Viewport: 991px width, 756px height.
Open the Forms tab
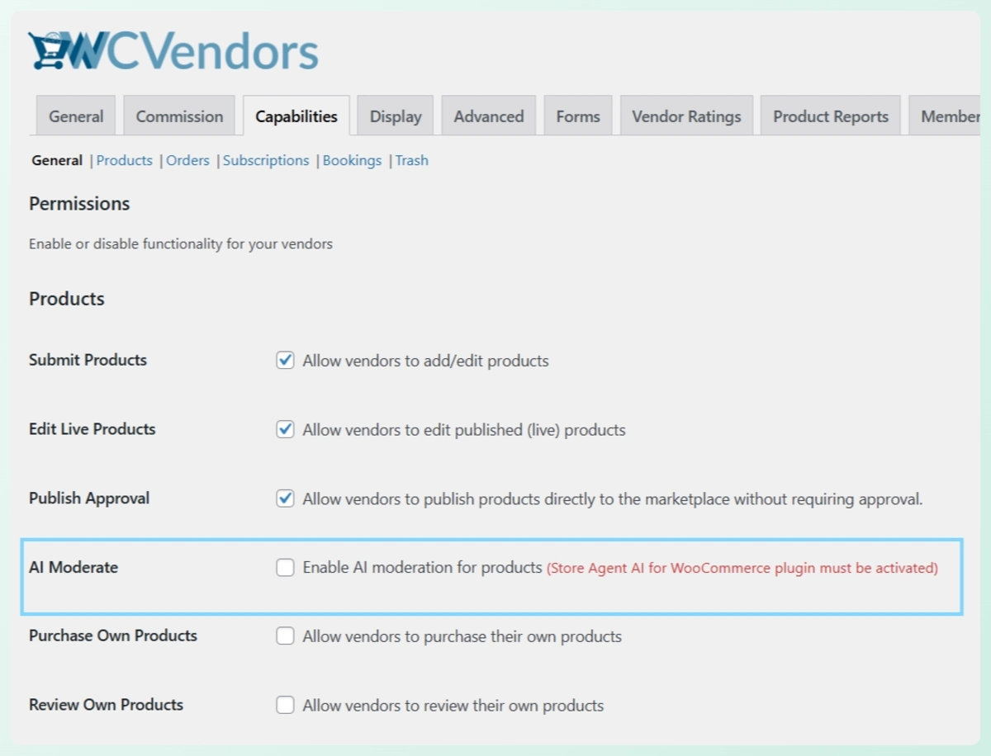(577, 116)
